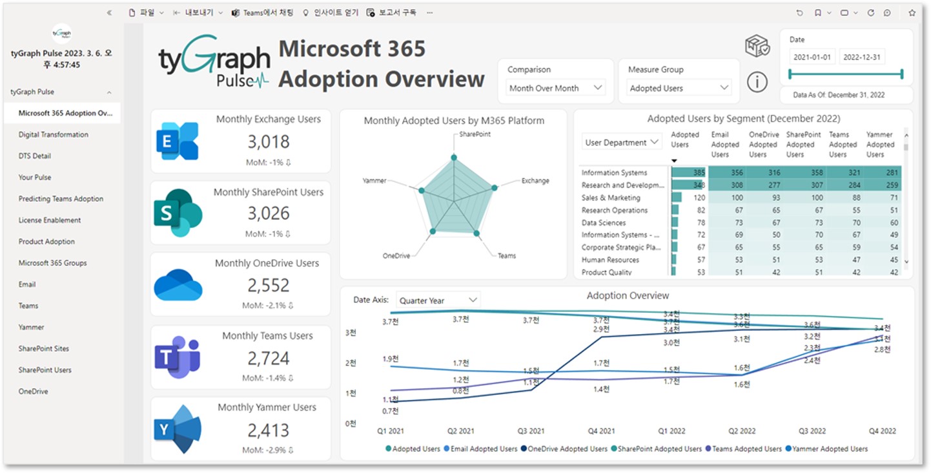Click the 2,552 Monthly OneDrive Users value
Image resolution: width=931 pixels, height=473 pixels.
tap(269, 286)
